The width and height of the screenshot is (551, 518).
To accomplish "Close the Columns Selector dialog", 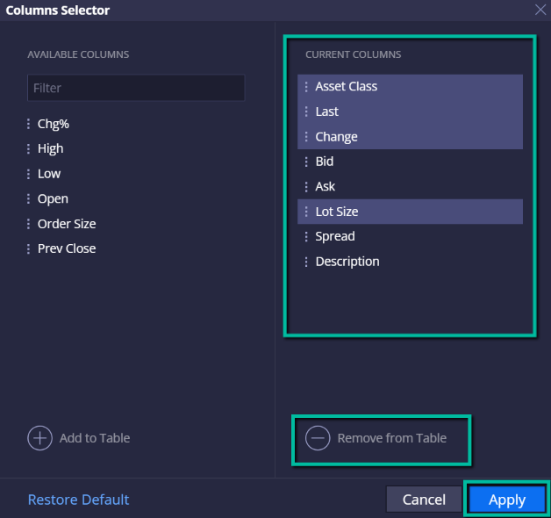I will (x=540, y=10).
